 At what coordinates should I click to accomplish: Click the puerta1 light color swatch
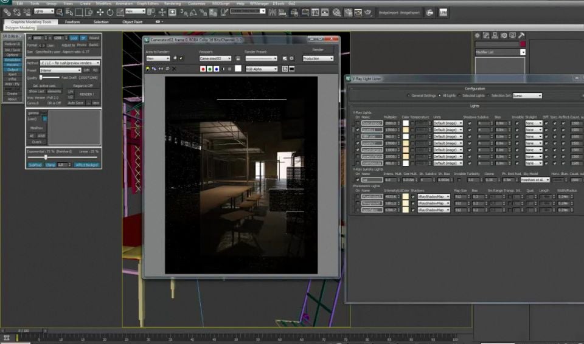(x=406, y=129)
